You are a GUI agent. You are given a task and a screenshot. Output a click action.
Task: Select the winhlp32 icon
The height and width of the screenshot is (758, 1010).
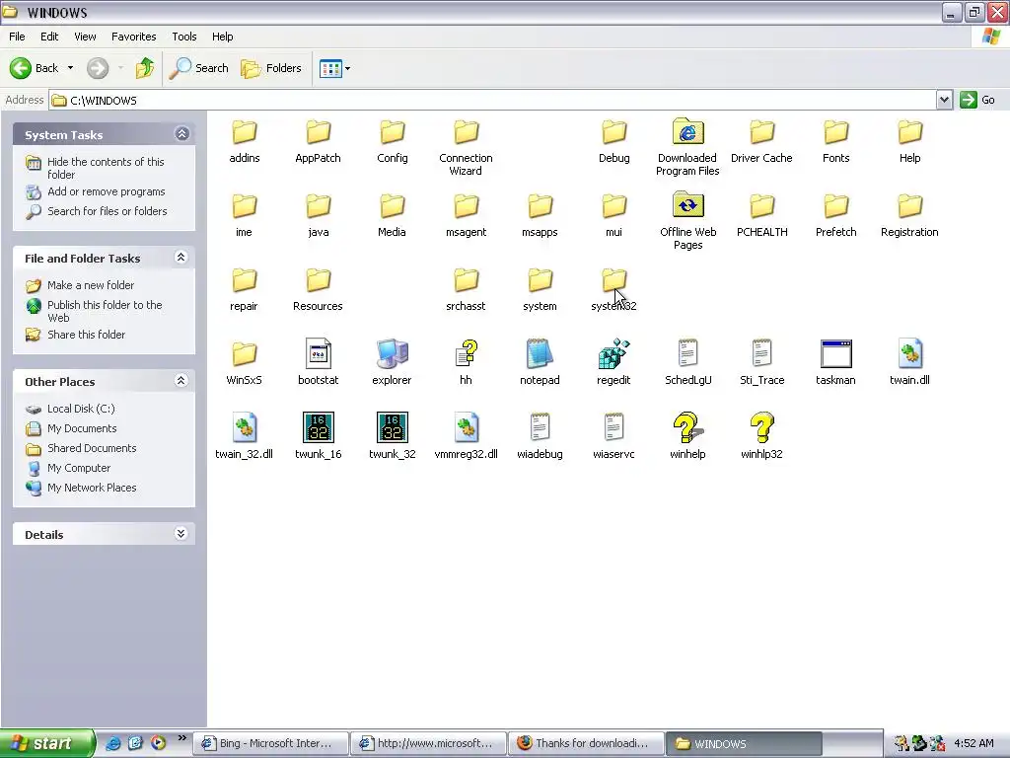(x=762, y=428)
